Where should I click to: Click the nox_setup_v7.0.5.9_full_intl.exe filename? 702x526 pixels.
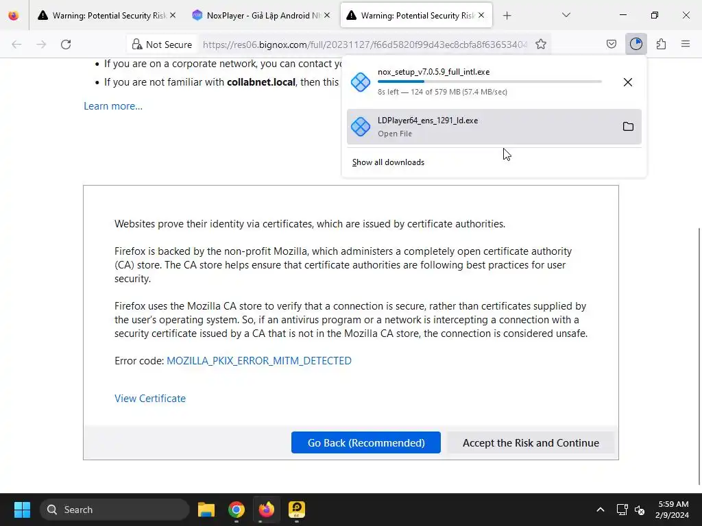pyautogui.click(x=433, y=72)
